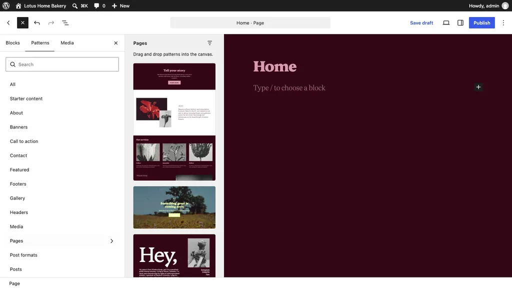This screenshot has height=289, width=512.
Task: Go back with the left chevron
Action: click(8, 22)
